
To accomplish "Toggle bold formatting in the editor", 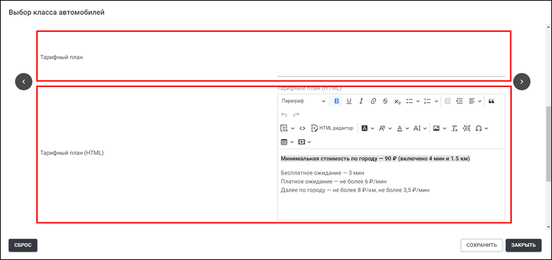I will (x=337, y=101).
